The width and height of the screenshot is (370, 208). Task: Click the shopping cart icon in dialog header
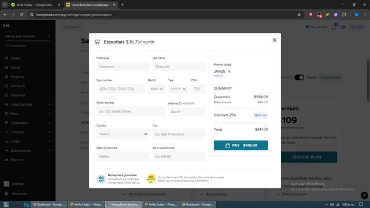pyautogui.click(x=97, y=42)
